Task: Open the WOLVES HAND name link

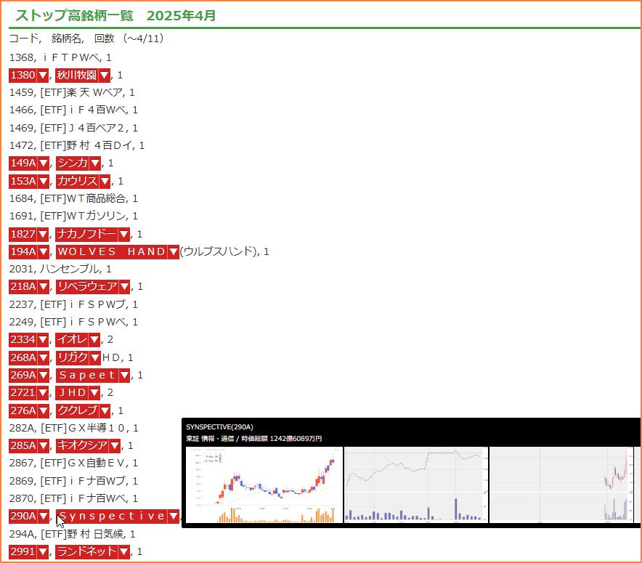Action: [x=112, y=252]
